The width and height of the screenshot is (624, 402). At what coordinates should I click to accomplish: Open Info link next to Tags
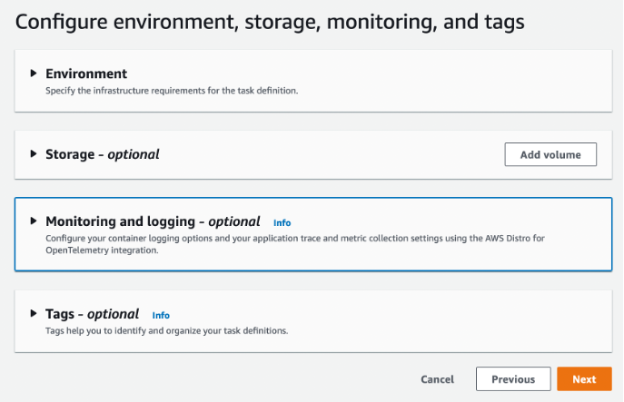click(161, 316)
